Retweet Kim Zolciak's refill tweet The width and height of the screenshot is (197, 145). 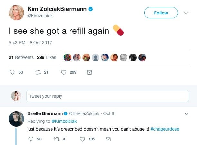[37, 72]
